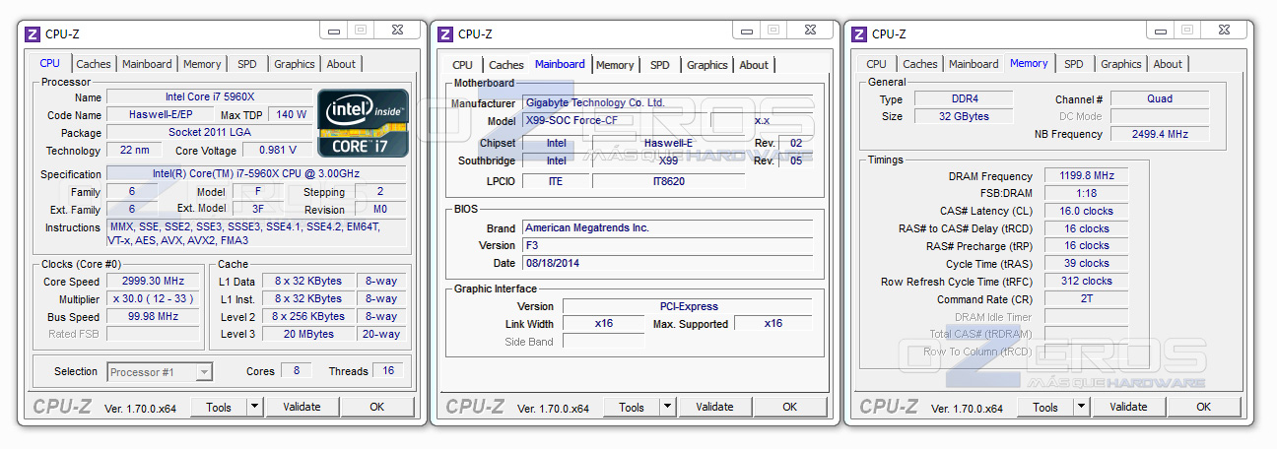Click the Tools button in the CPU window
The width and height of the screenshot is (1277, 449).
(x=219, y=407)
